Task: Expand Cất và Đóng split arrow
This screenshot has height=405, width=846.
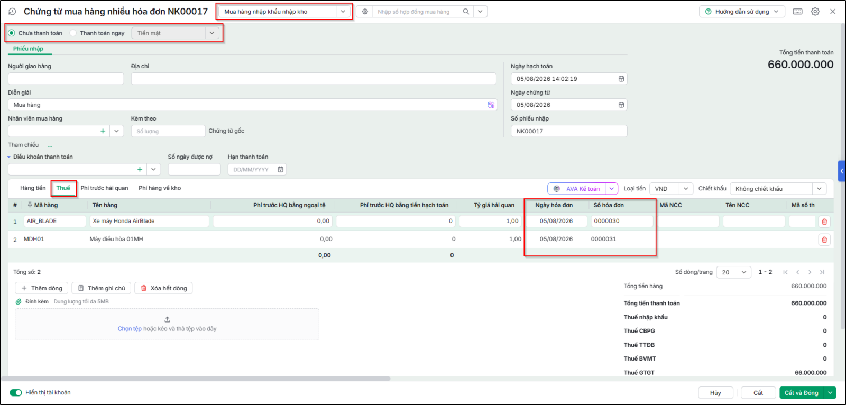Action: [x=831, y=392]
